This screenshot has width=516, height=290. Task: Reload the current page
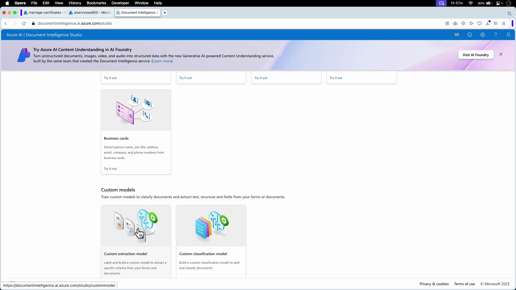pos(24,24)
